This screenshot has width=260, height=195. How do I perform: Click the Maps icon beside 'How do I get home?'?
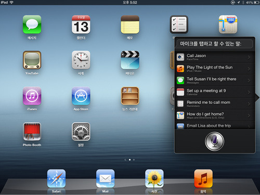(x=180, y=115)
